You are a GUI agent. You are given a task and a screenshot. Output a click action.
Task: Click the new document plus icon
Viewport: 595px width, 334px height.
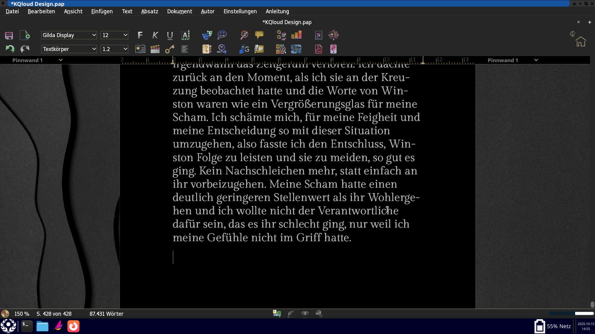tap(25, 35)
